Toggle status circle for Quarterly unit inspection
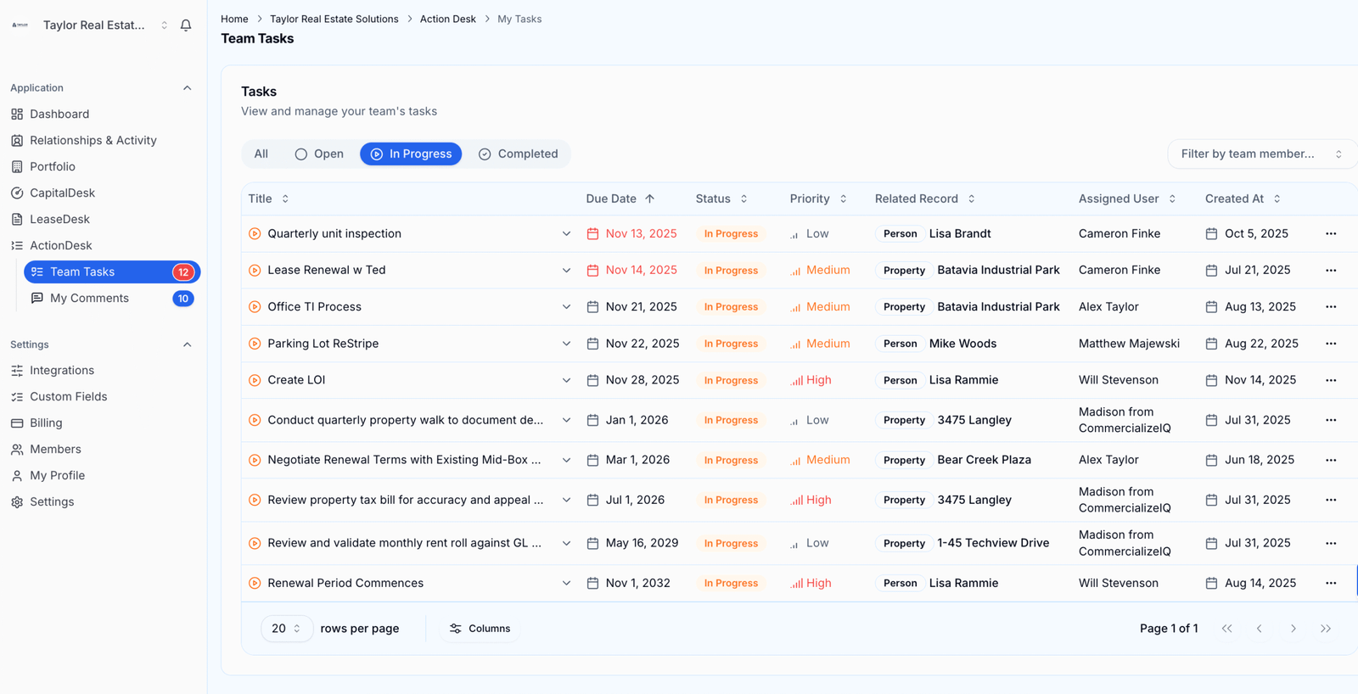 tap(255, 233)
